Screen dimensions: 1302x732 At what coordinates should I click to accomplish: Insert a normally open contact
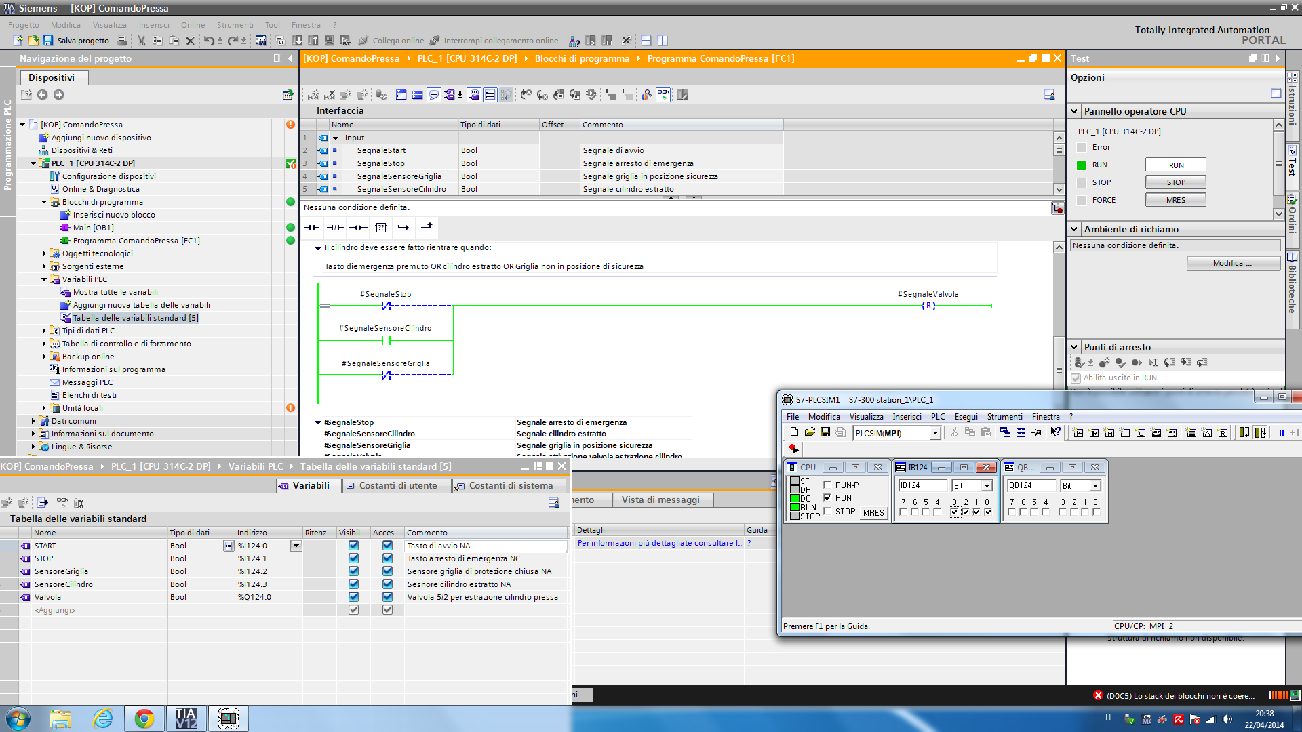click(x=312, y=228)
